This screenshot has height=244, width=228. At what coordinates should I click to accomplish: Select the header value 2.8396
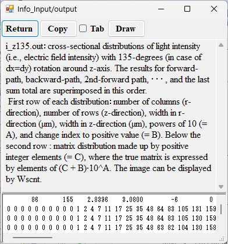(x=98, y=200)
